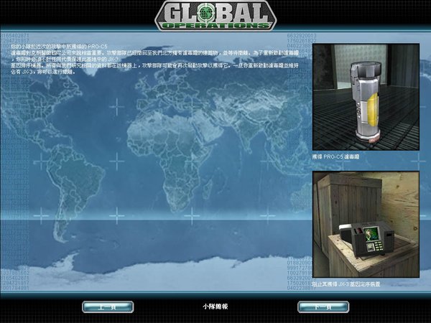Click the 上一頁 previous page button

(x=108, y=306)
